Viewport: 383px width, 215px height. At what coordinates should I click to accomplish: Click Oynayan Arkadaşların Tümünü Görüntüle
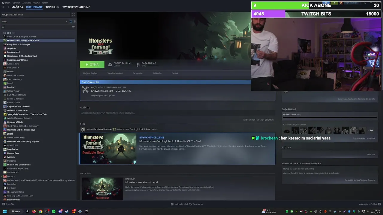coord(356,99)
